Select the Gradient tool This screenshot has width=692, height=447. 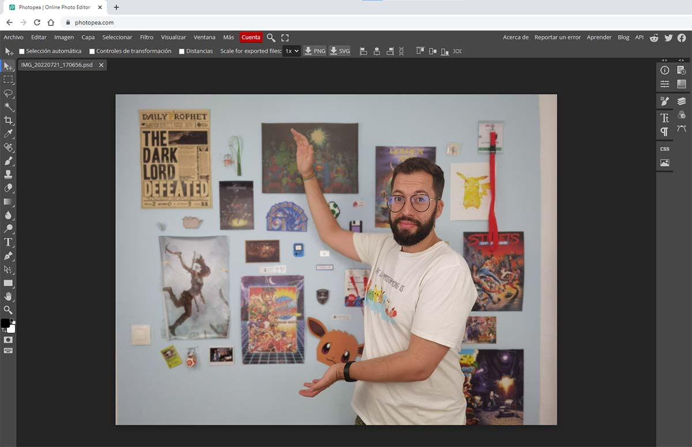[x=9, y=202]
